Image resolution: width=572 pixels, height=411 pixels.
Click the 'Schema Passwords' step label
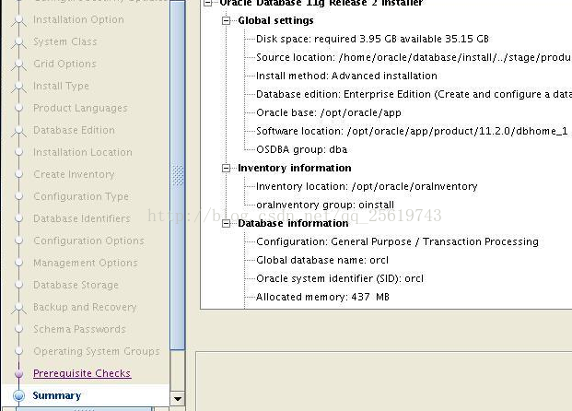tap(79, 329)
